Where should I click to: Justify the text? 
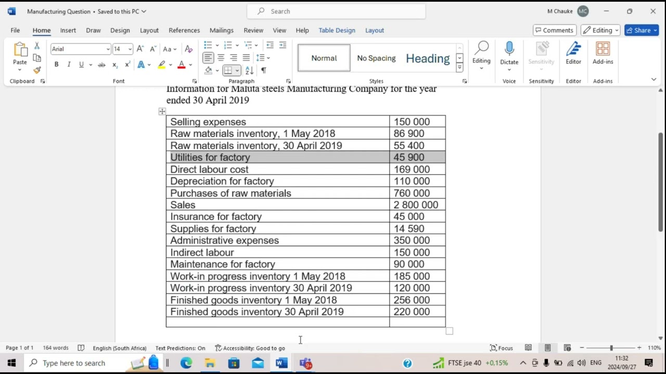pos(246,58)
